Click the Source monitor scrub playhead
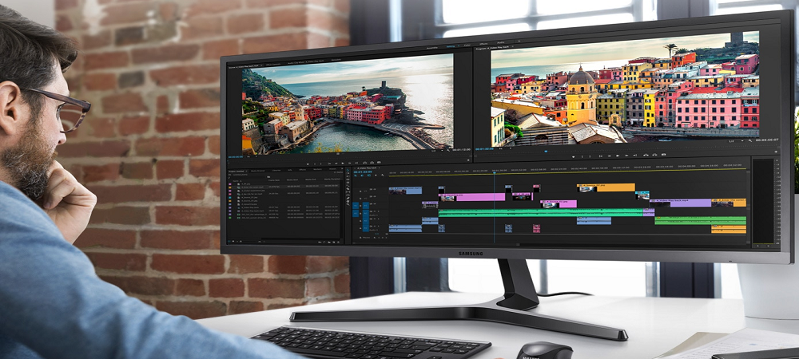Screen dimensions: 799x359 point(228,160)
